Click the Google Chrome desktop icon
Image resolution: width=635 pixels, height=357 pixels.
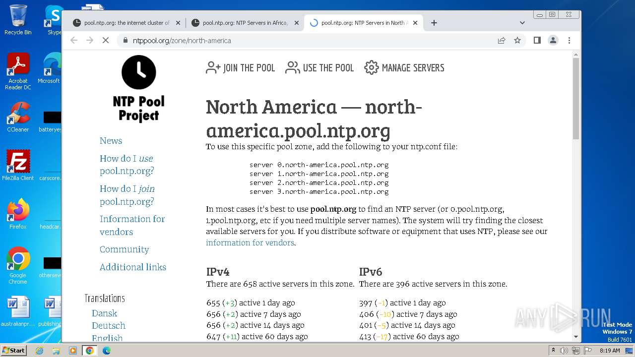(18, 265)
